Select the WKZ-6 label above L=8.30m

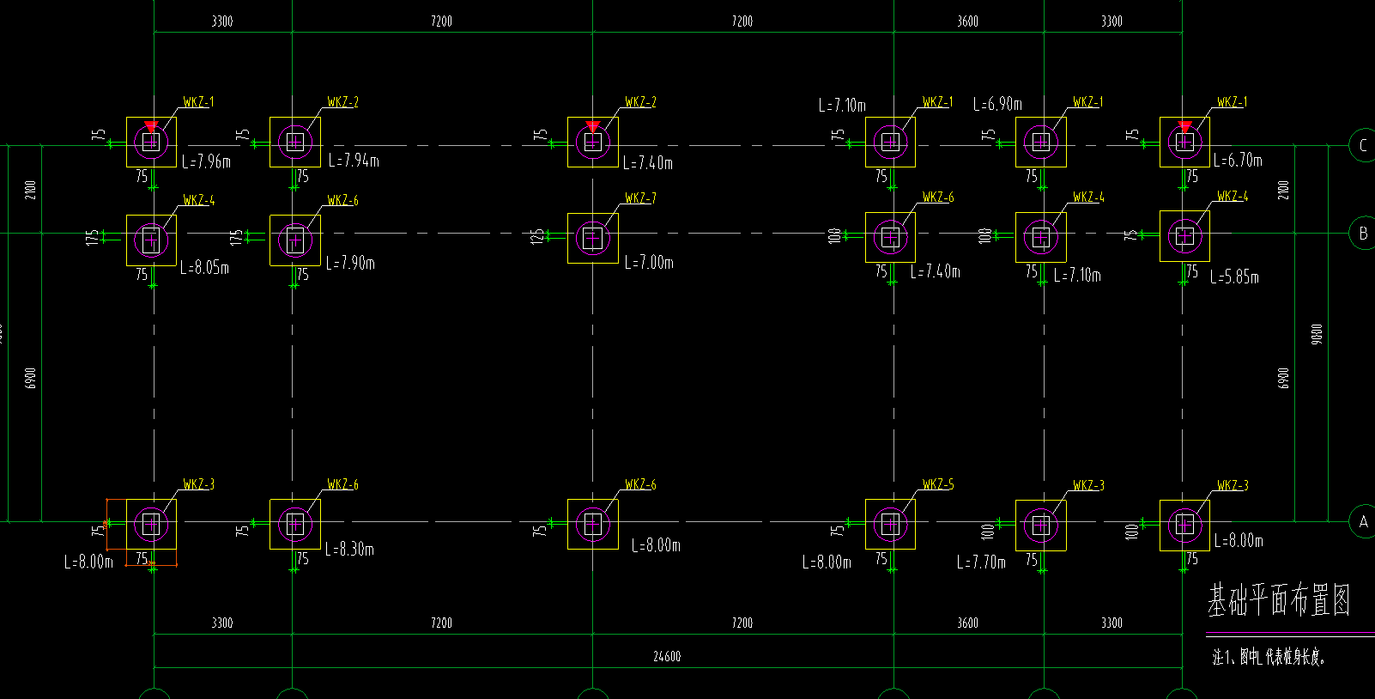342,485
